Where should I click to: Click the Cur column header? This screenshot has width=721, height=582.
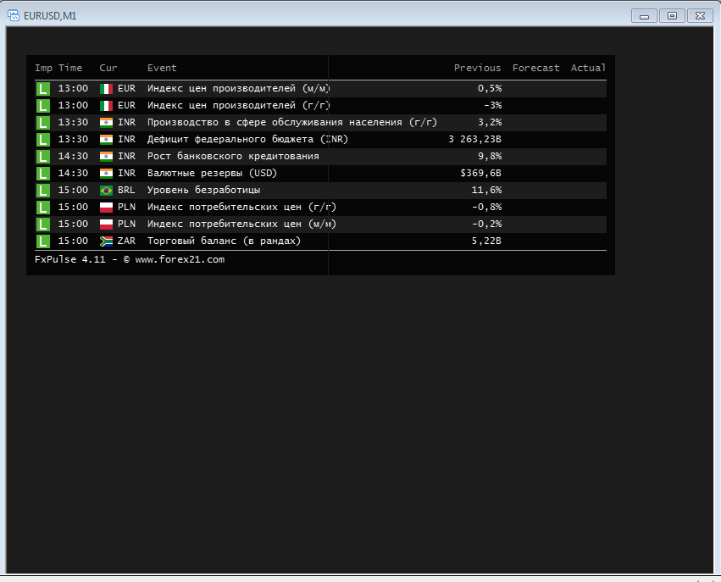pyautogui.click(x=108, y=68)
